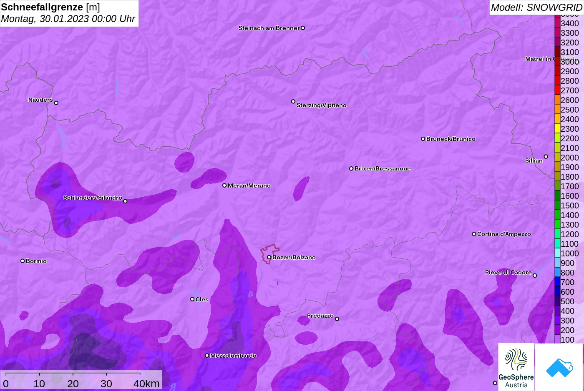
Task: Click the 2000 m legend color swatch
Action: [557, 158]
